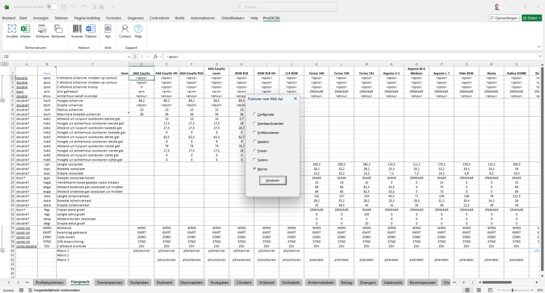
Task: Click the Schrijven icon in Binnendeuren
Action: [x=44, y=31]
